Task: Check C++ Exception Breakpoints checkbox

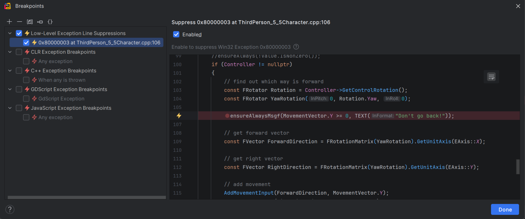Action: click(x=19, y=71)
